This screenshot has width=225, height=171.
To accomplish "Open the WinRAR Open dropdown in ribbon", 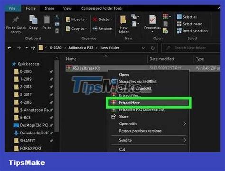I will click(x=167, y=16).
